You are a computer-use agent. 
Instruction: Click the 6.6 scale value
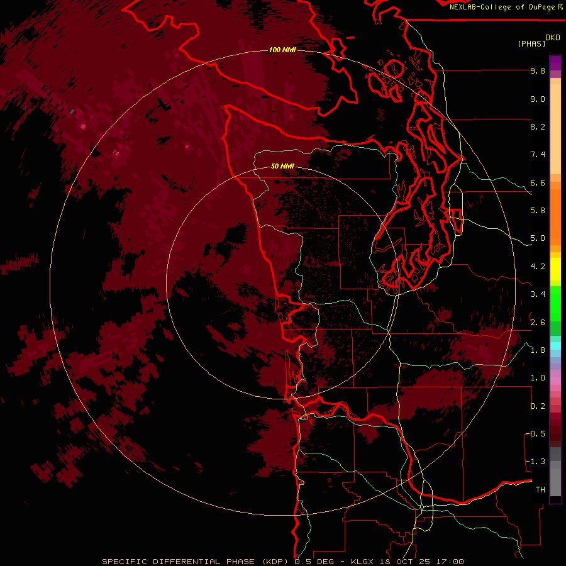(538, 182)
